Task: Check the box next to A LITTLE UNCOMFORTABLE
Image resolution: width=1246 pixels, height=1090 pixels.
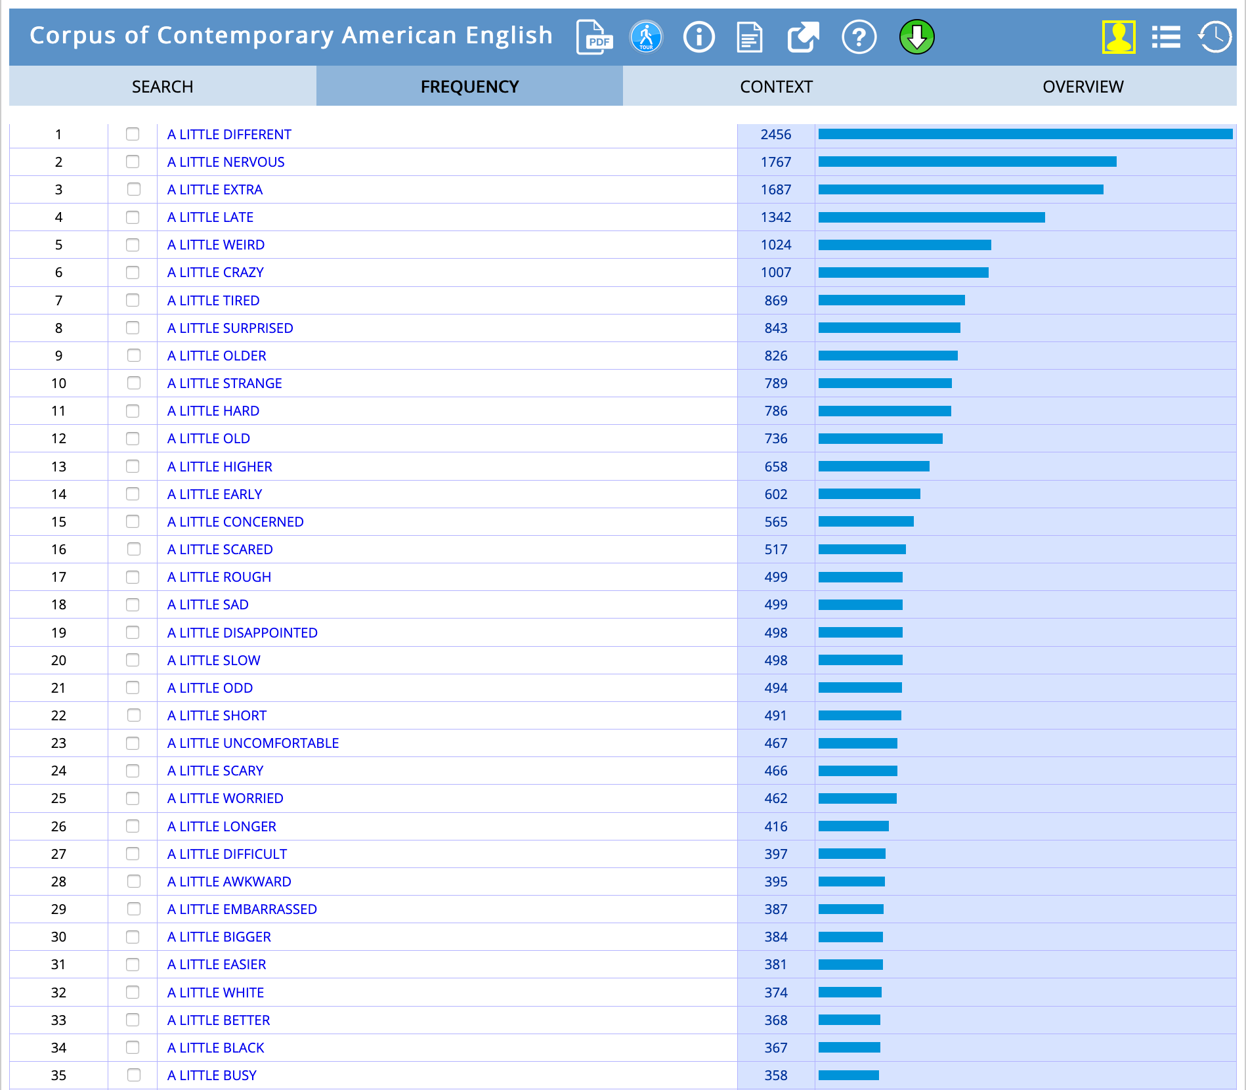Action: pos(133,743)
